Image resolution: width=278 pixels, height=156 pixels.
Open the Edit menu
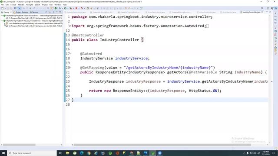[x=7, y=5]
